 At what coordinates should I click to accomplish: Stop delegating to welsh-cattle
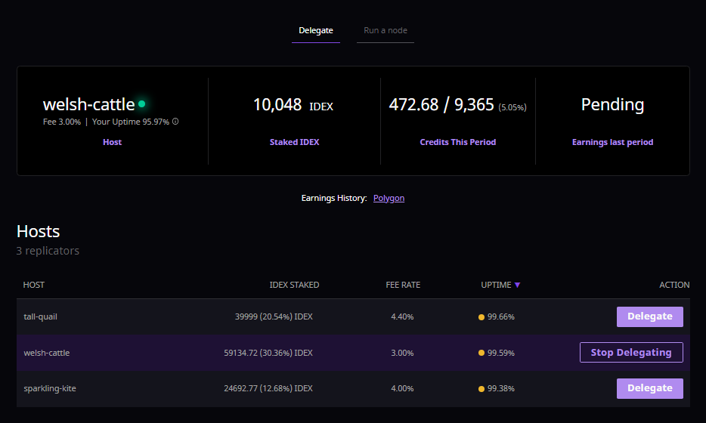point(631,352)
